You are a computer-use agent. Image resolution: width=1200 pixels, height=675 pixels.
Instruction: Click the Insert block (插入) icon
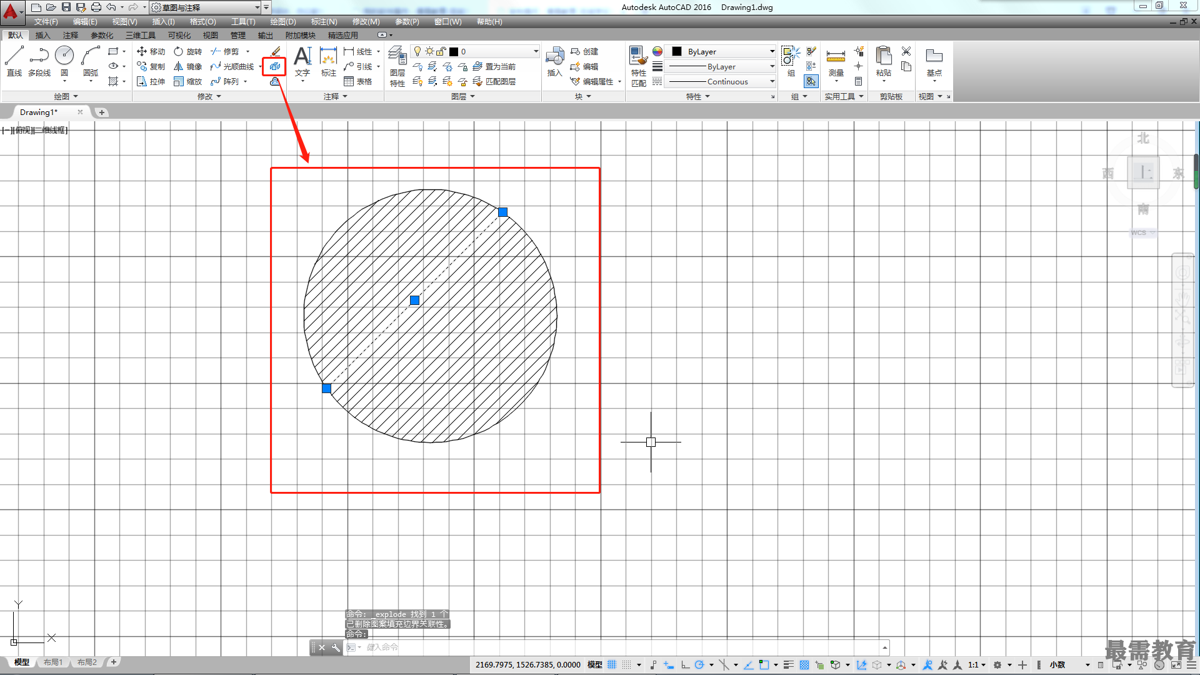(555, 61)
